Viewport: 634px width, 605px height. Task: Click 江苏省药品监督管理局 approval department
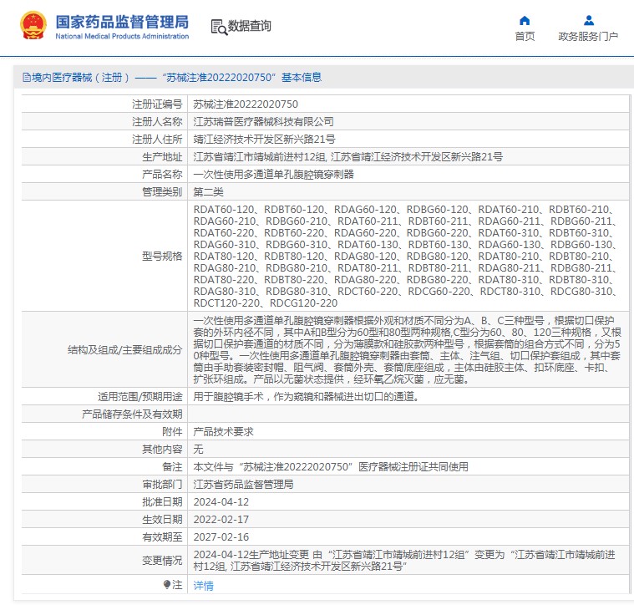[x=243, y=485]
